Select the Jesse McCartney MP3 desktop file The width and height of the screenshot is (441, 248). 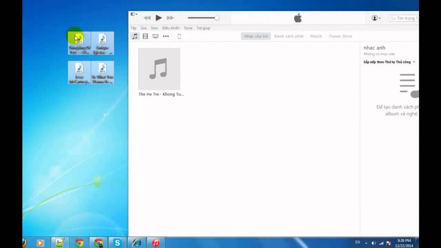coord(79,73)
